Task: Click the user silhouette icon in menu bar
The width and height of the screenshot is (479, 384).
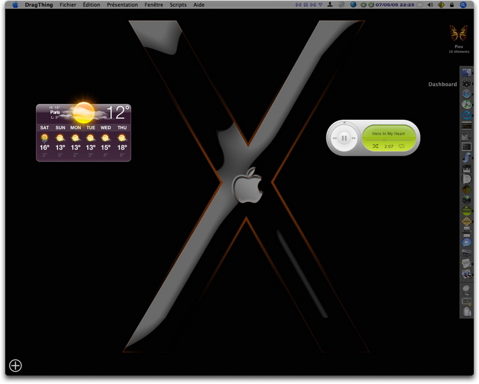Action: point(330,5)
